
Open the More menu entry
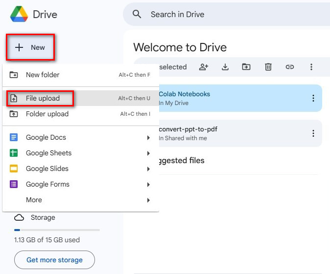point(81,200)
